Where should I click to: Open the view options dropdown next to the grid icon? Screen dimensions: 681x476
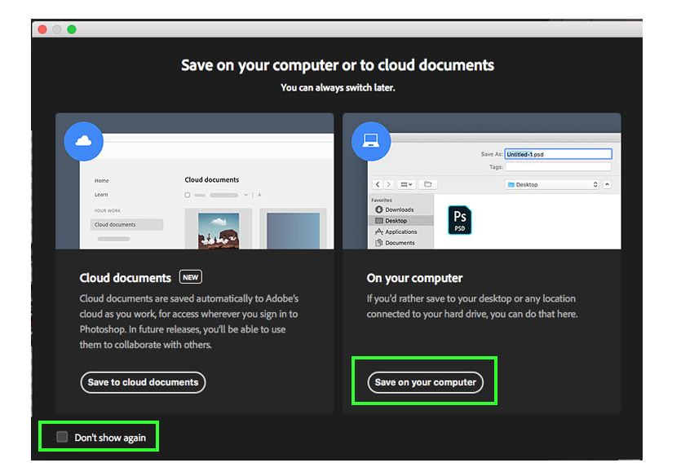407,184
